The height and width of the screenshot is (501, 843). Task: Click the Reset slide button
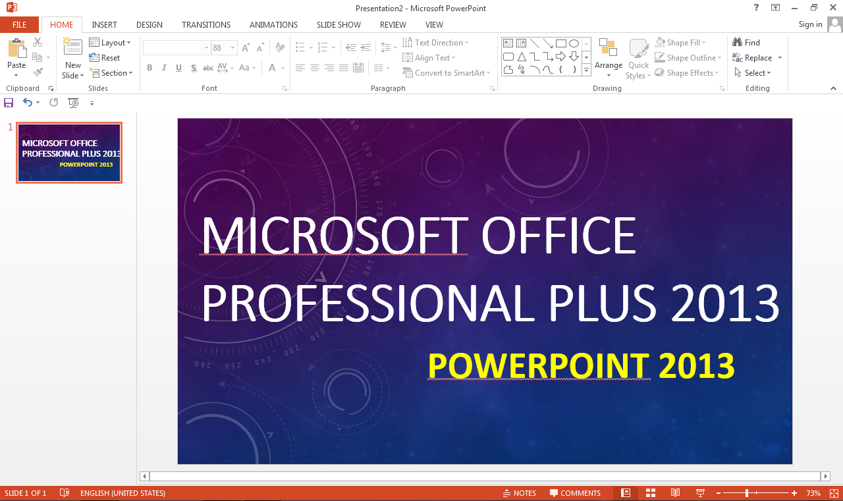point(105,58)
